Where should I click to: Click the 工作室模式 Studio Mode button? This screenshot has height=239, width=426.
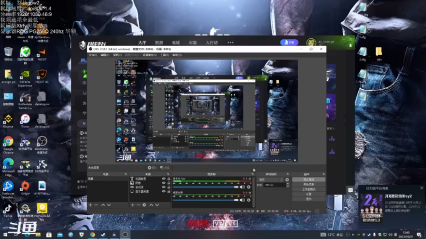tap(309, 190)
